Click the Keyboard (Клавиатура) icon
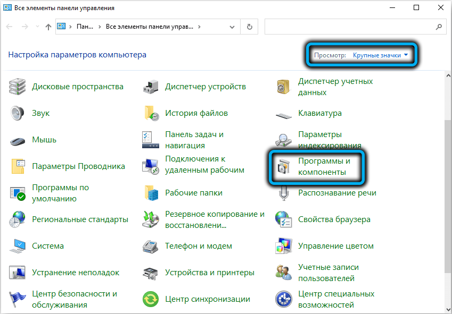Viewport: 452px width, 314px height. [x=284, y=115]
